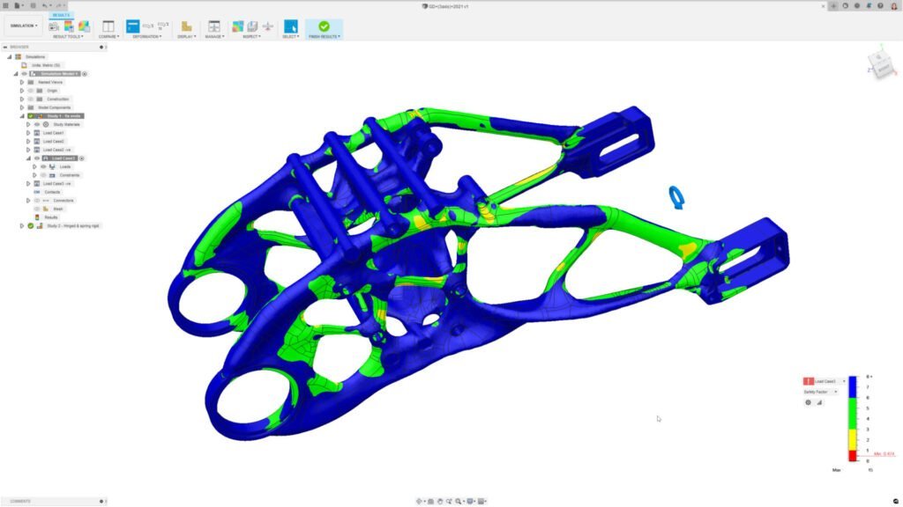Image resolution: width=903 pixels, height=507 pixels.
Task: Switch to the RESULTS tab
Action: [60, 14]
